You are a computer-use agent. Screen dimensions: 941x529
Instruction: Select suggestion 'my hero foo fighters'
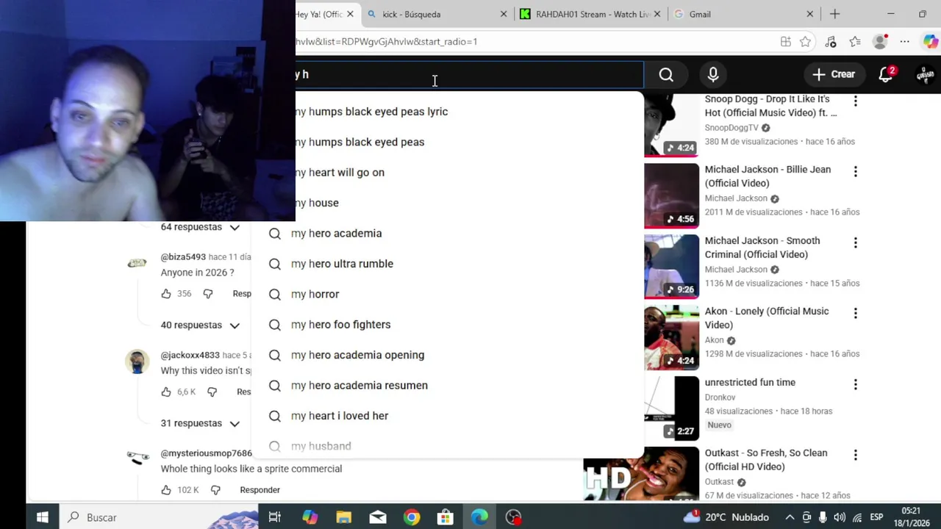447,324
